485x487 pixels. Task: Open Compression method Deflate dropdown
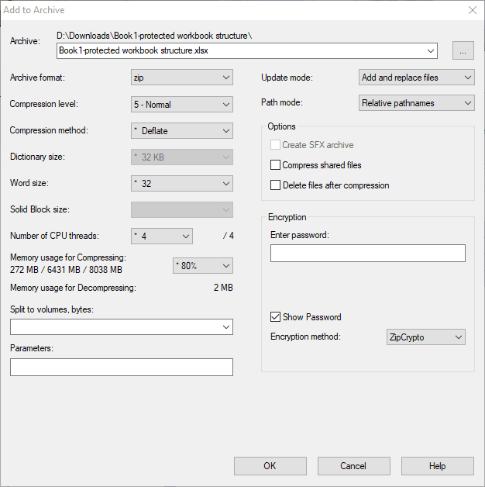coord(182,131)
